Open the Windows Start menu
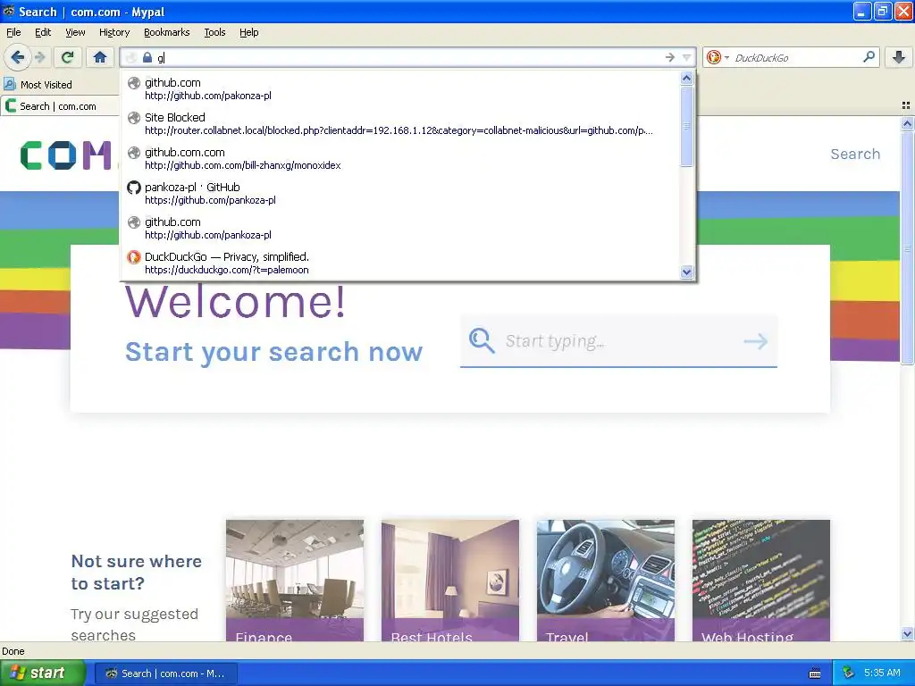Image resolution: width=915 pixels, height=686 pixels. 43,673
